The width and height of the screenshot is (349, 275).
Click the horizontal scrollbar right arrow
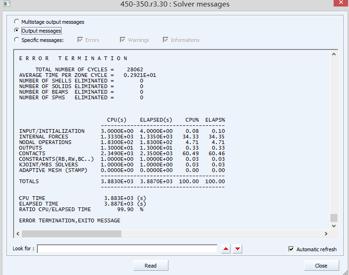[326, 233]
